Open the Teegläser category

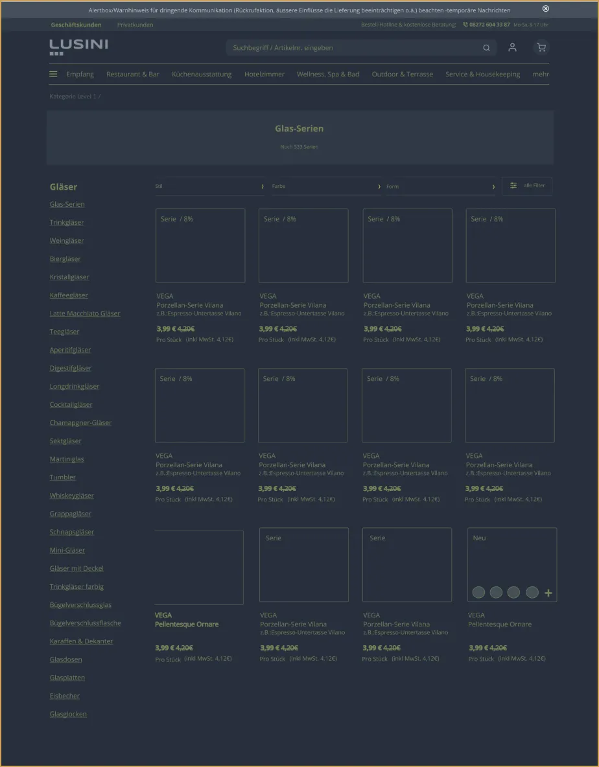click(65, 332)
